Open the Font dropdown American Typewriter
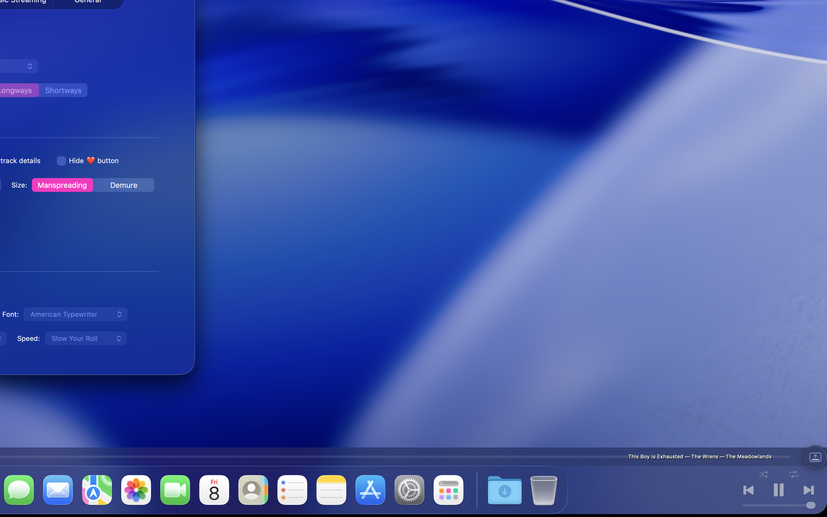 [x=76, y=314]
